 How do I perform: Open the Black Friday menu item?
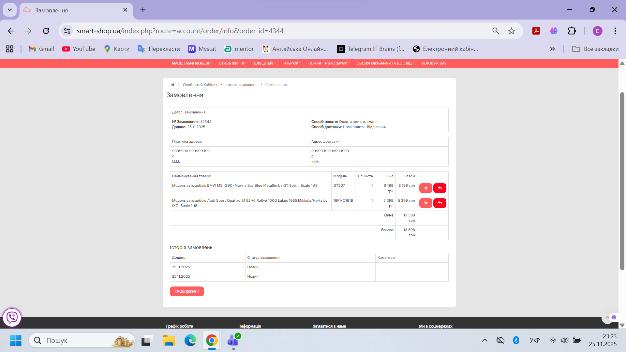click(x=434, y=63)
